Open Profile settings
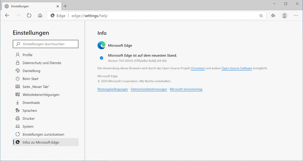The height and width of the screenshot is (161, 303). tap(46, 55)
